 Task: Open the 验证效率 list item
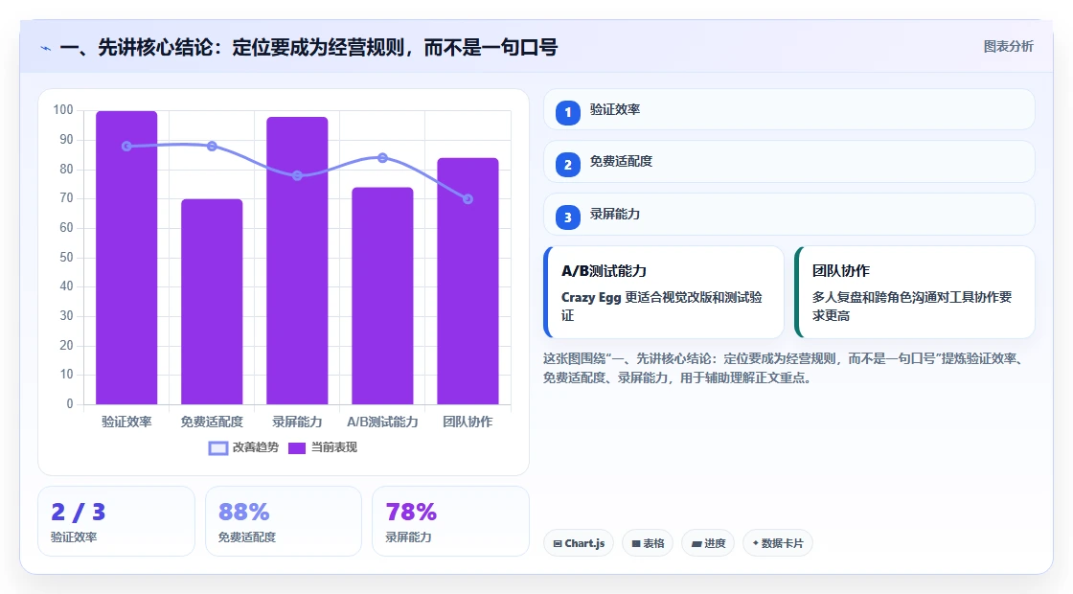coord(789,109)
